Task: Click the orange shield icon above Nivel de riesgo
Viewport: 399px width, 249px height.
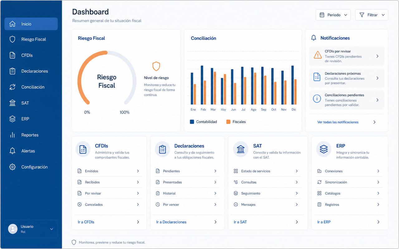Action: click(156, 66)
